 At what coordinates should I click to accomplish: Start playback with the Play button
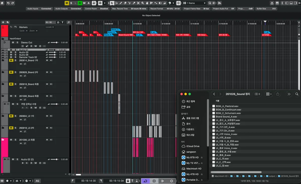tap(163, 181)
